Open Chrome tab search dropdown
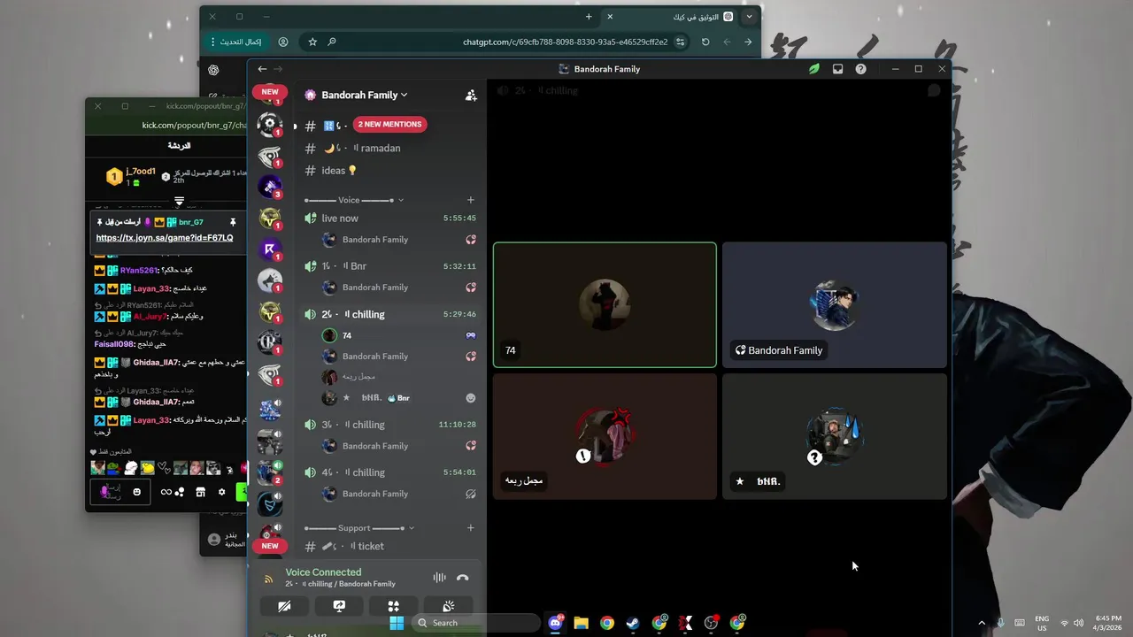This screenshot has width=1133, height=637. (750, 17)
